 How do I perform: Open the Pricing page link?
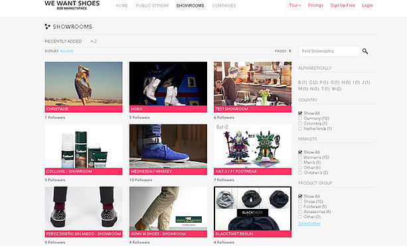(315, 5)
